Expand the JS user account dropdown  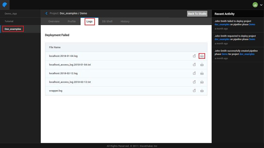coord(261,5)
